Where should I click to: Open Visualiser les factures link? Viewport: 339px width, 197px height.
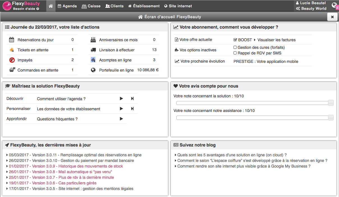(x=276, y=40)
